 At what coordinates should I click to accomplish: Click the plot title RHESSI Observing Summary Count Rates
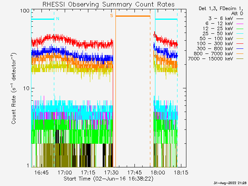108,4
